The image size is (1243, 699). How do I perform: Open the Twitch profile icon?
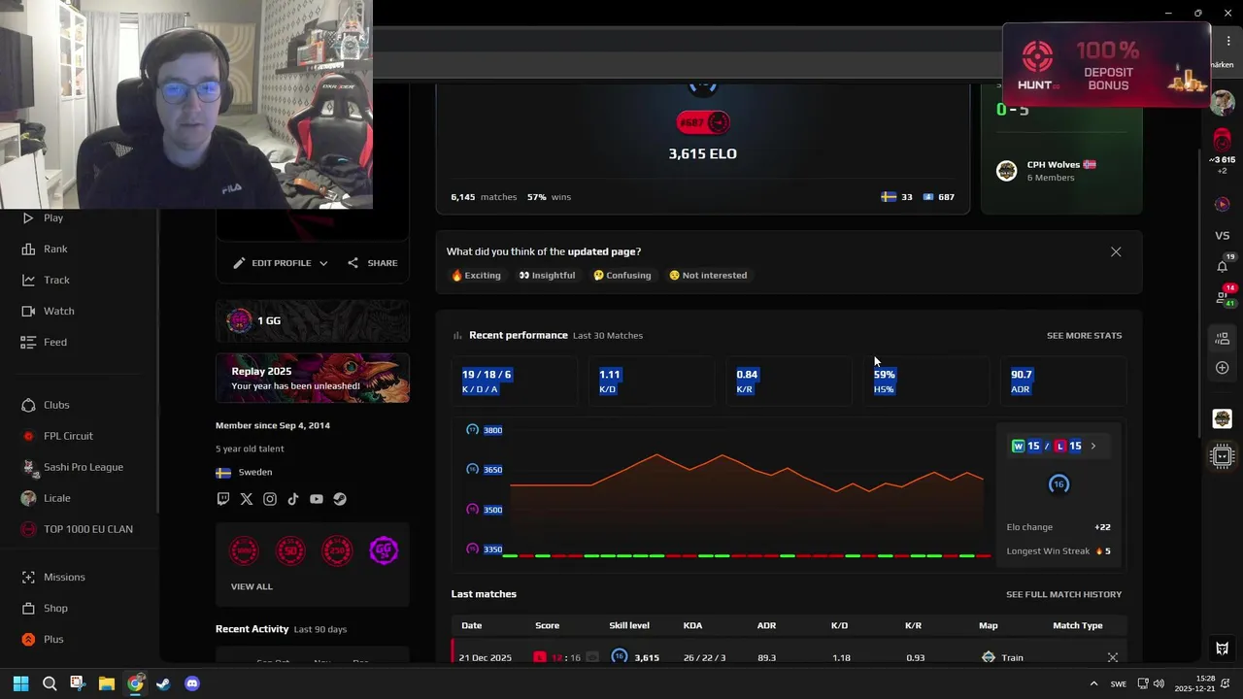223,499
